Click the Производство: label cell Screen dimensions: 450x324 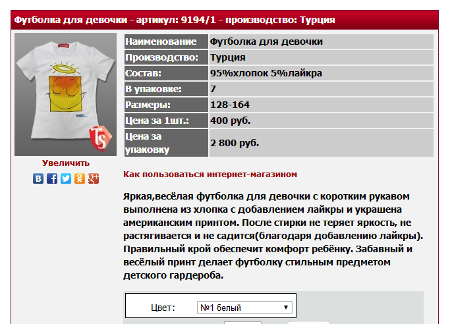[166, 57]
